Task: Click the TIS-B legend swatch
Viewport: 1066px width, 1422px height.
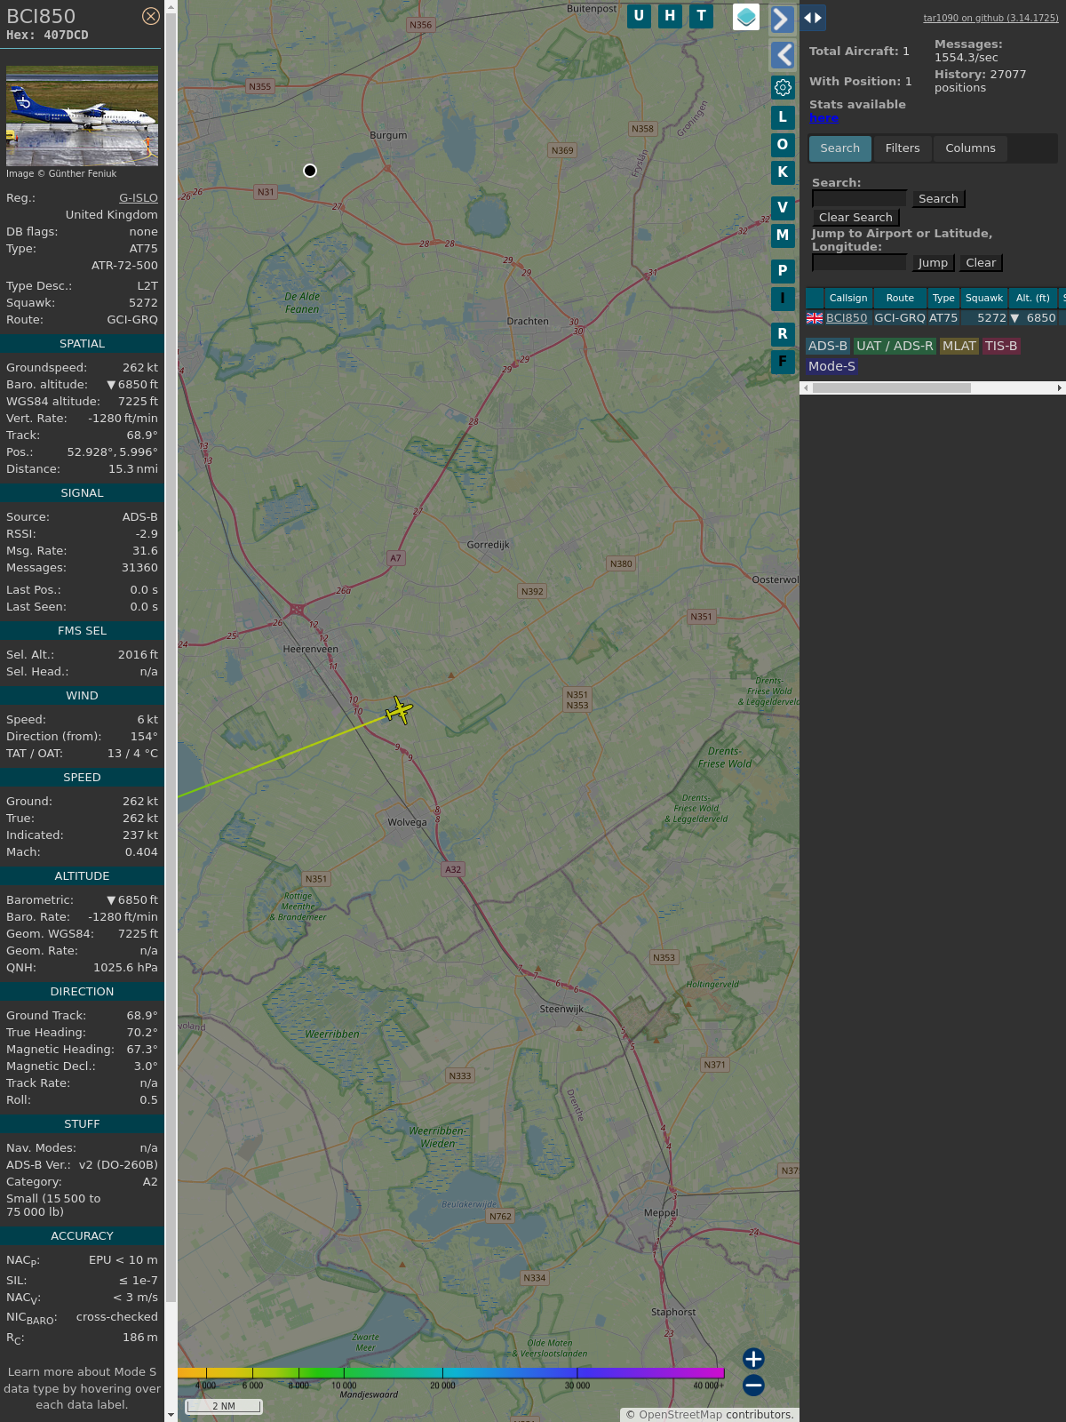Action: 1001,347
